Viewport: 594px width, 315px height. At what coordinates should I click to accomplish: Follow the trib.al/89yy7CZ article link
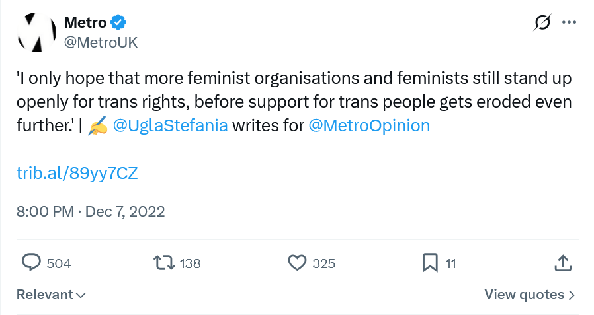[x=77, y=173]
